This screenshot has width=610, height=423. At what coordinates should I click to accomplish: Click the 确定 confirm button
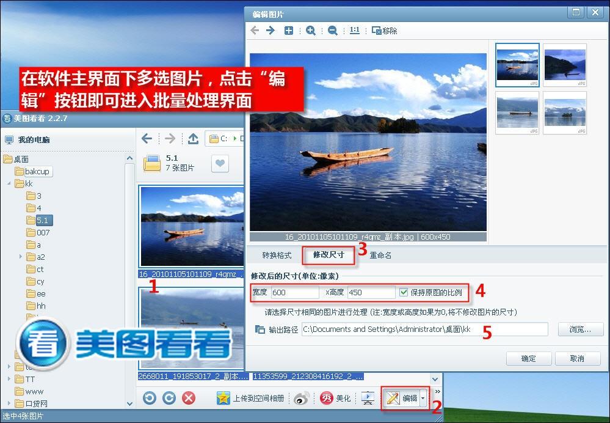(528, 358)
